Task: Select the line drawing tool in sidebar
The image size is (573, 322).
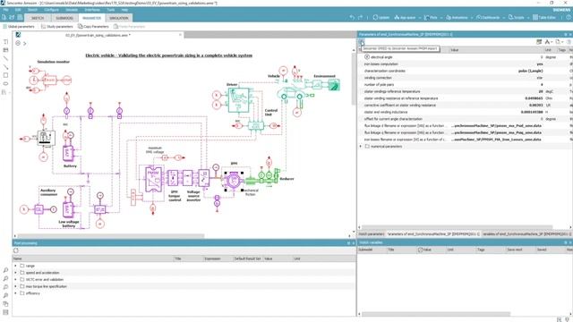Action: pyautogui.click(x=5, y=58)
